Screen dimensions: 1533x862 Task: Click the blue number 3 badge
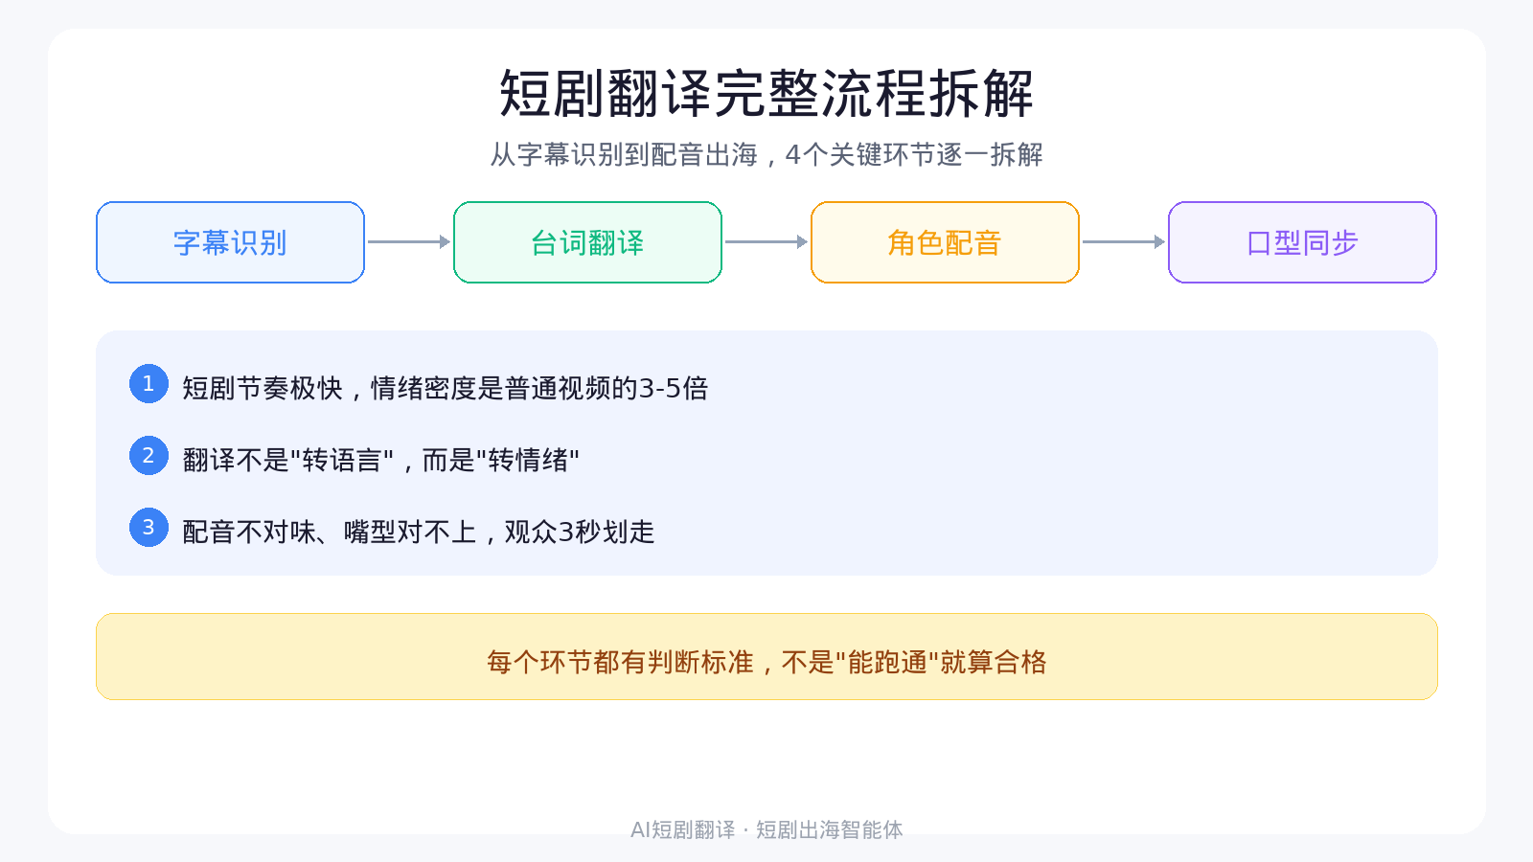[x=149, y=528]
